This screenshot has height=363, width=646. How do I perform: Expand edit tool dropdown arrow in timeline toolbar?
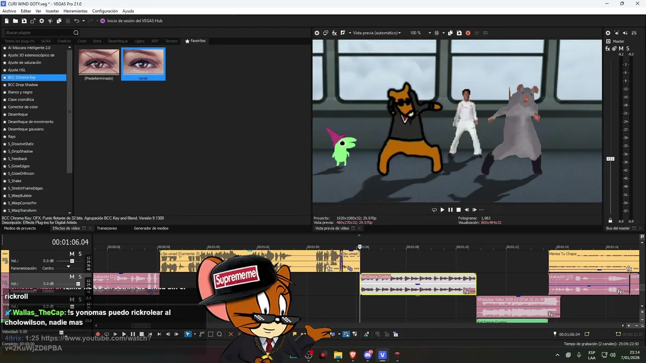(194, 334)
